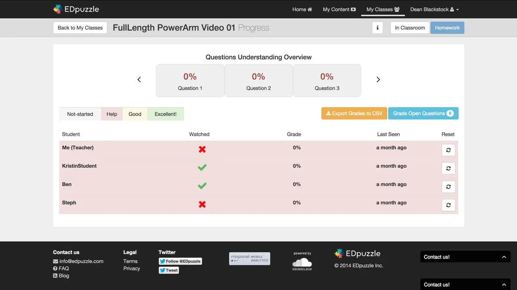This screenshot has width=517, height=290.
Task: Export Grades to CSV
Action: [x=354, y=113]
